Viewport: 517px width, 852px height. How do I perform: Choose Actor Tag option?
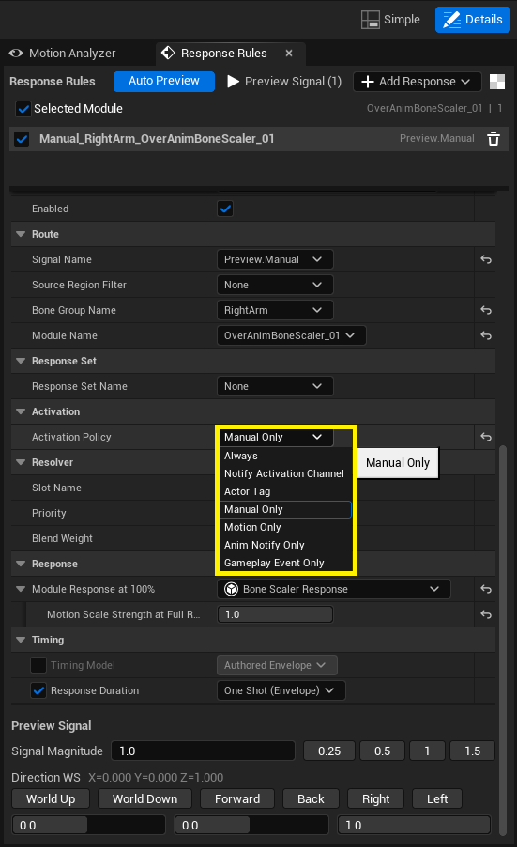point(285,491)
